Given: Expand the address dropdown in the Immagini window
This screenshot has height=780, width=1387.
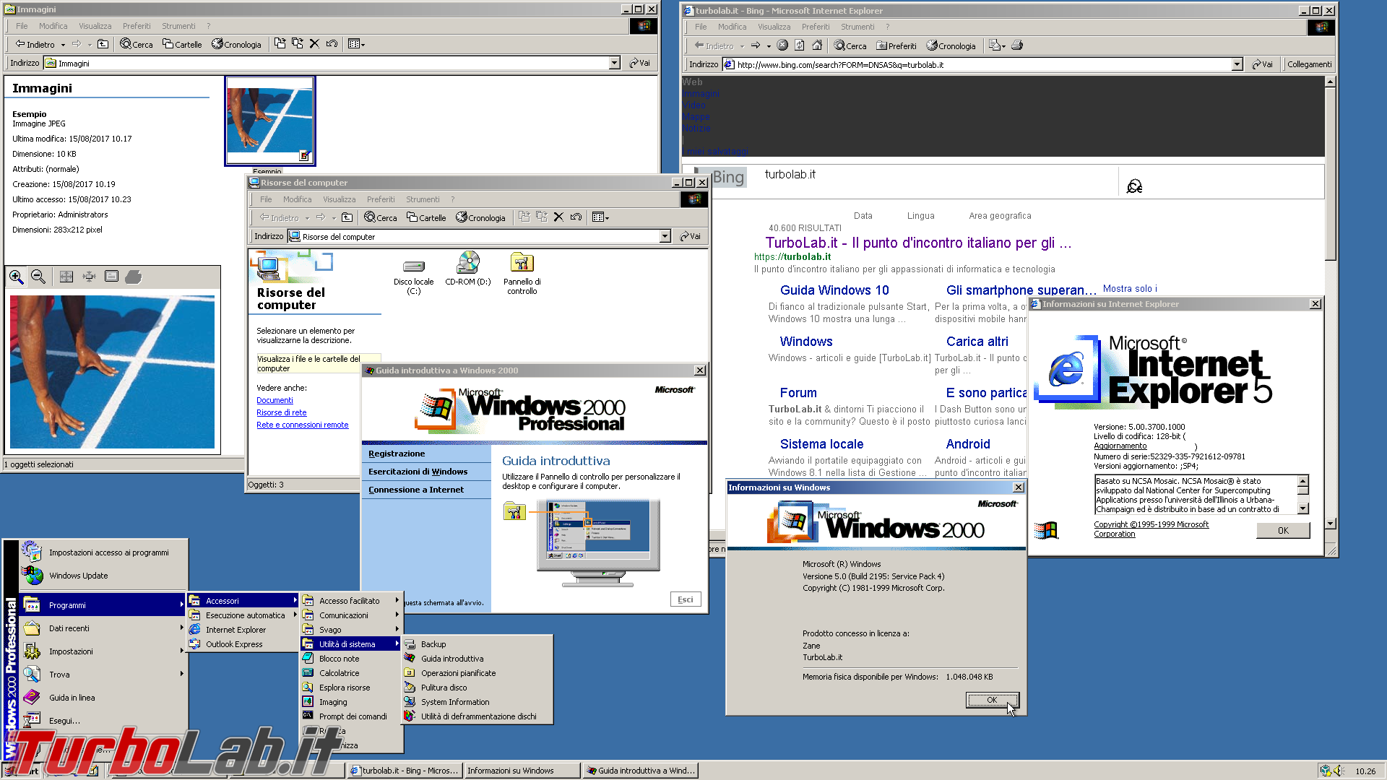Looking at the screenshot, I should pos(615,63).
